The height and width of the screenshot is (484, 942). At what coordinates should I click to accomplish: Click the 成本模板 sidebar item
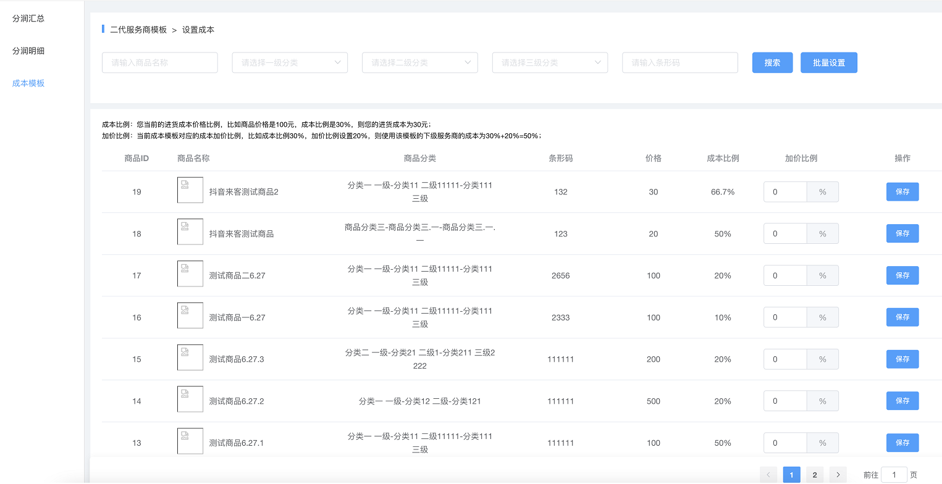(x=28, y=83)
